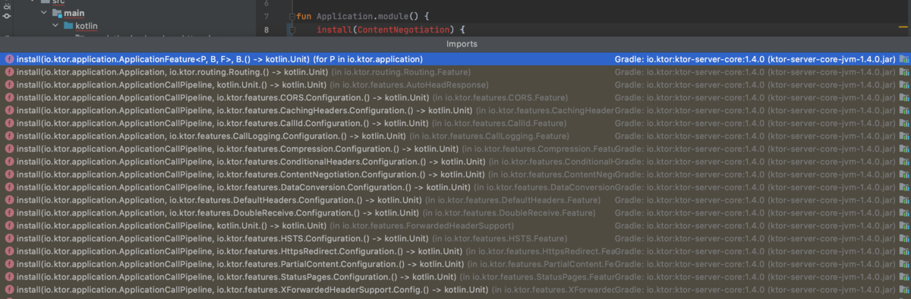Click the library icon of the HSTS row
This screenshot has width=911, height=299.
click(904, 238)
